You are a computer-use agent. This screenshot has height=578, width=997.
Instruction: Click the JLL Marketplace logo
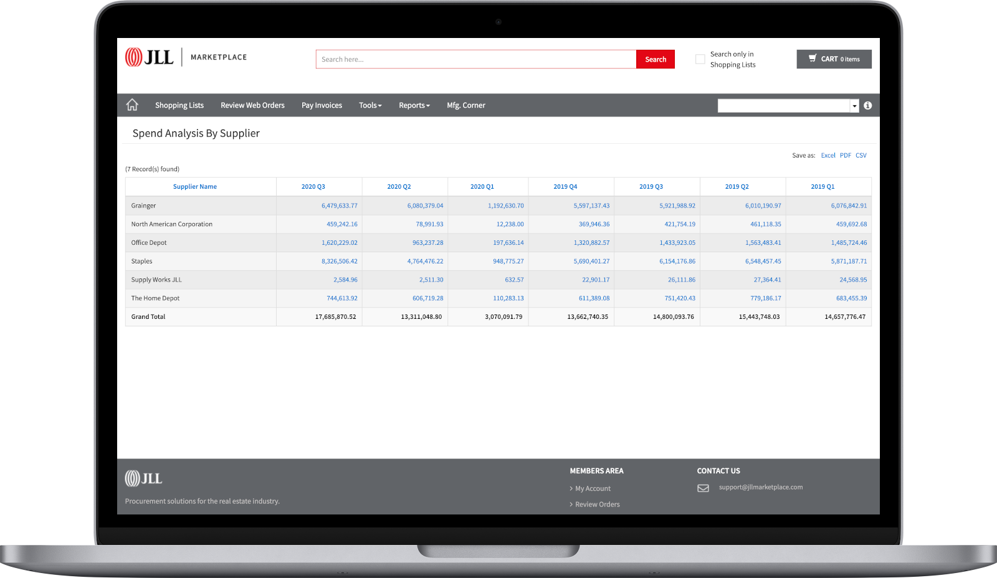pyautogui.click(x=186, y=57)
